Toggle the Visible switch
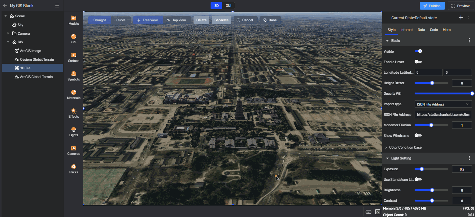Viewport: 475px width, 217px height. point(418,51)
